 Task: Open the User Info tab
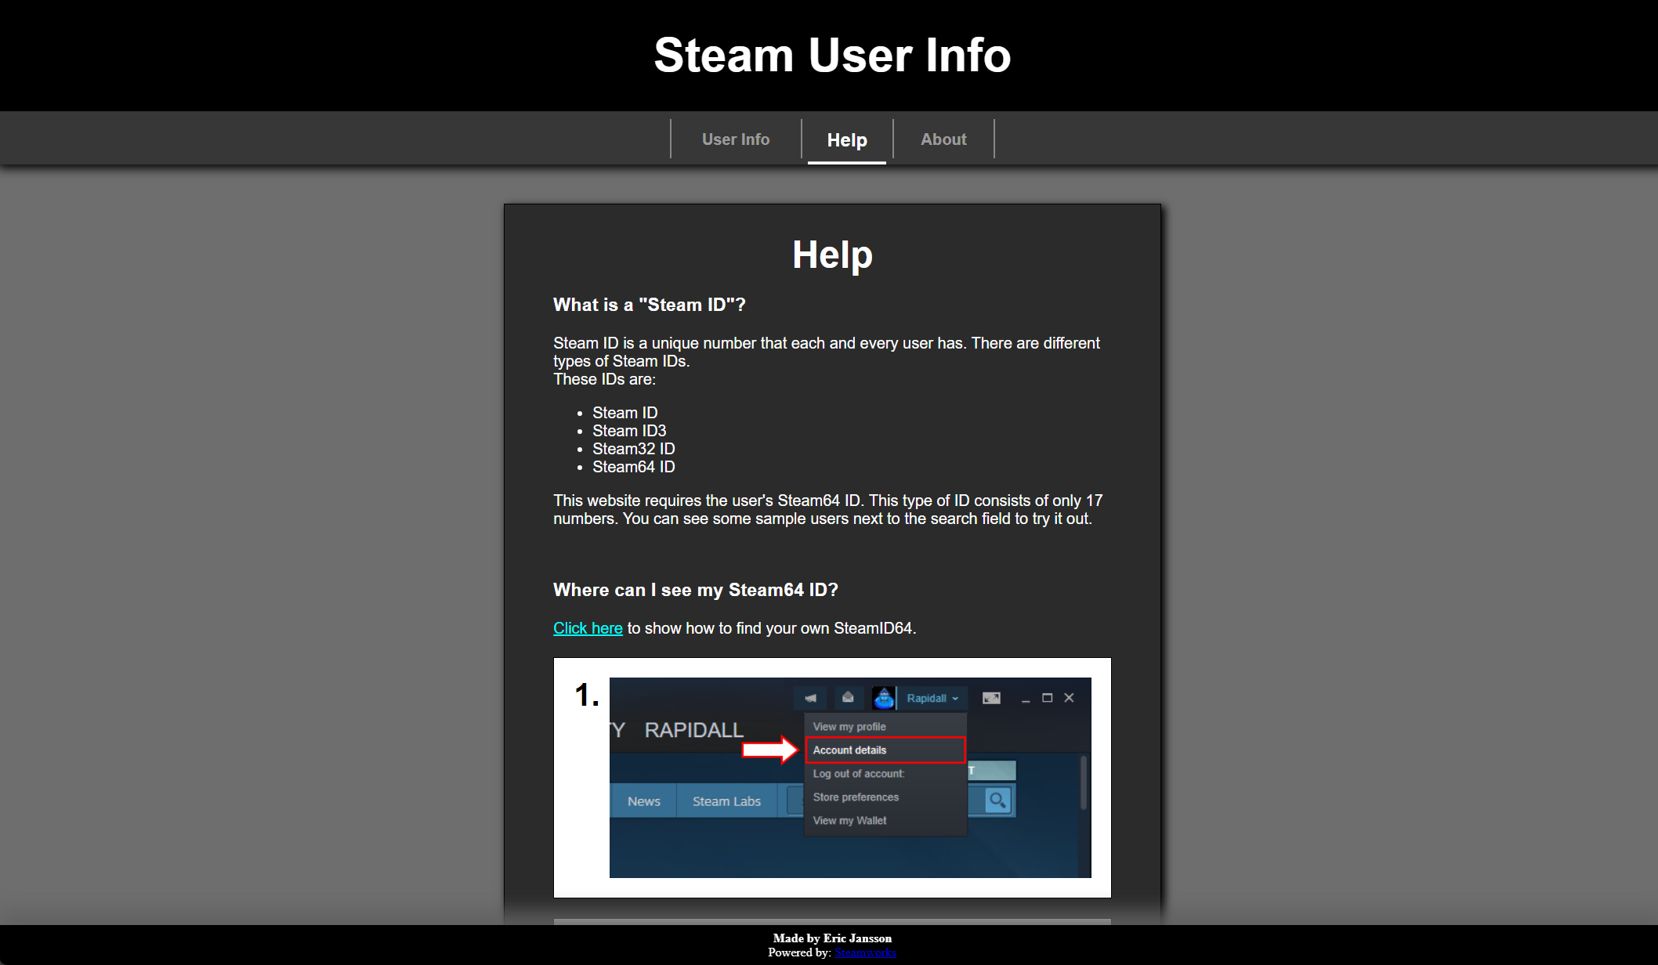[x=736, y=139]
